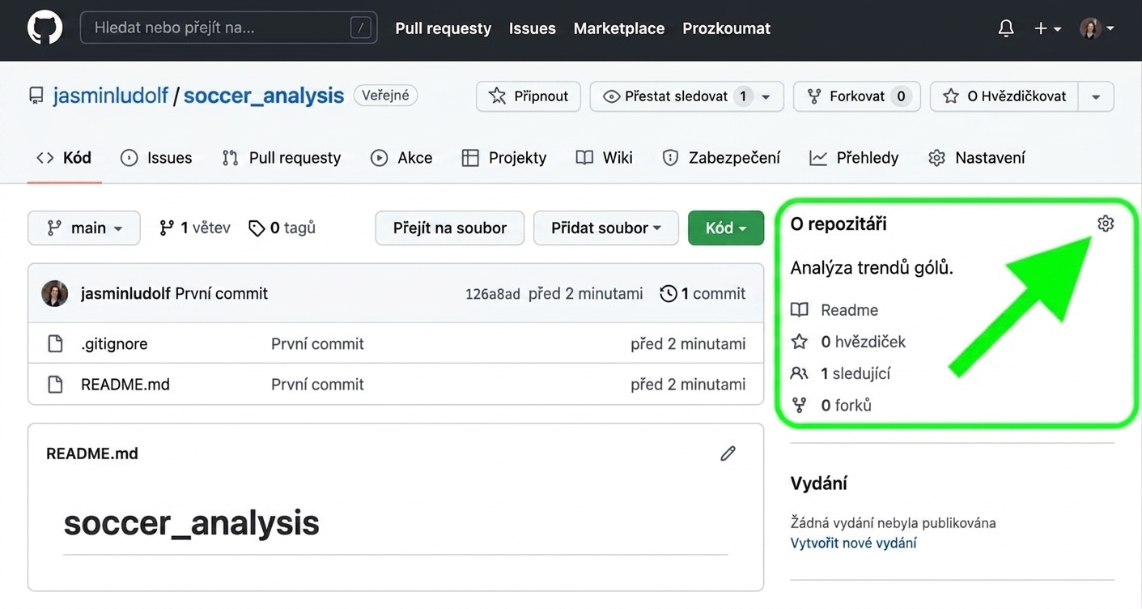1142x609 pixels.
Task: Switch to the Nastavení tab
Action: 977,158
